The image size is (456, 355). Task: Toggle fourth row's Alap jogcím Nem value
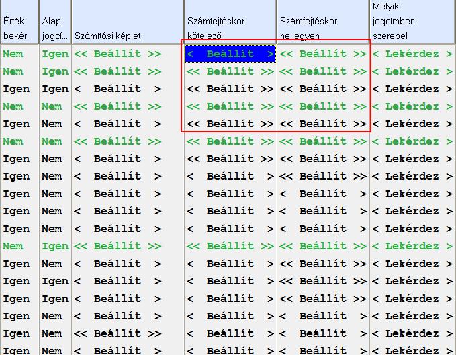click(52, 106)
